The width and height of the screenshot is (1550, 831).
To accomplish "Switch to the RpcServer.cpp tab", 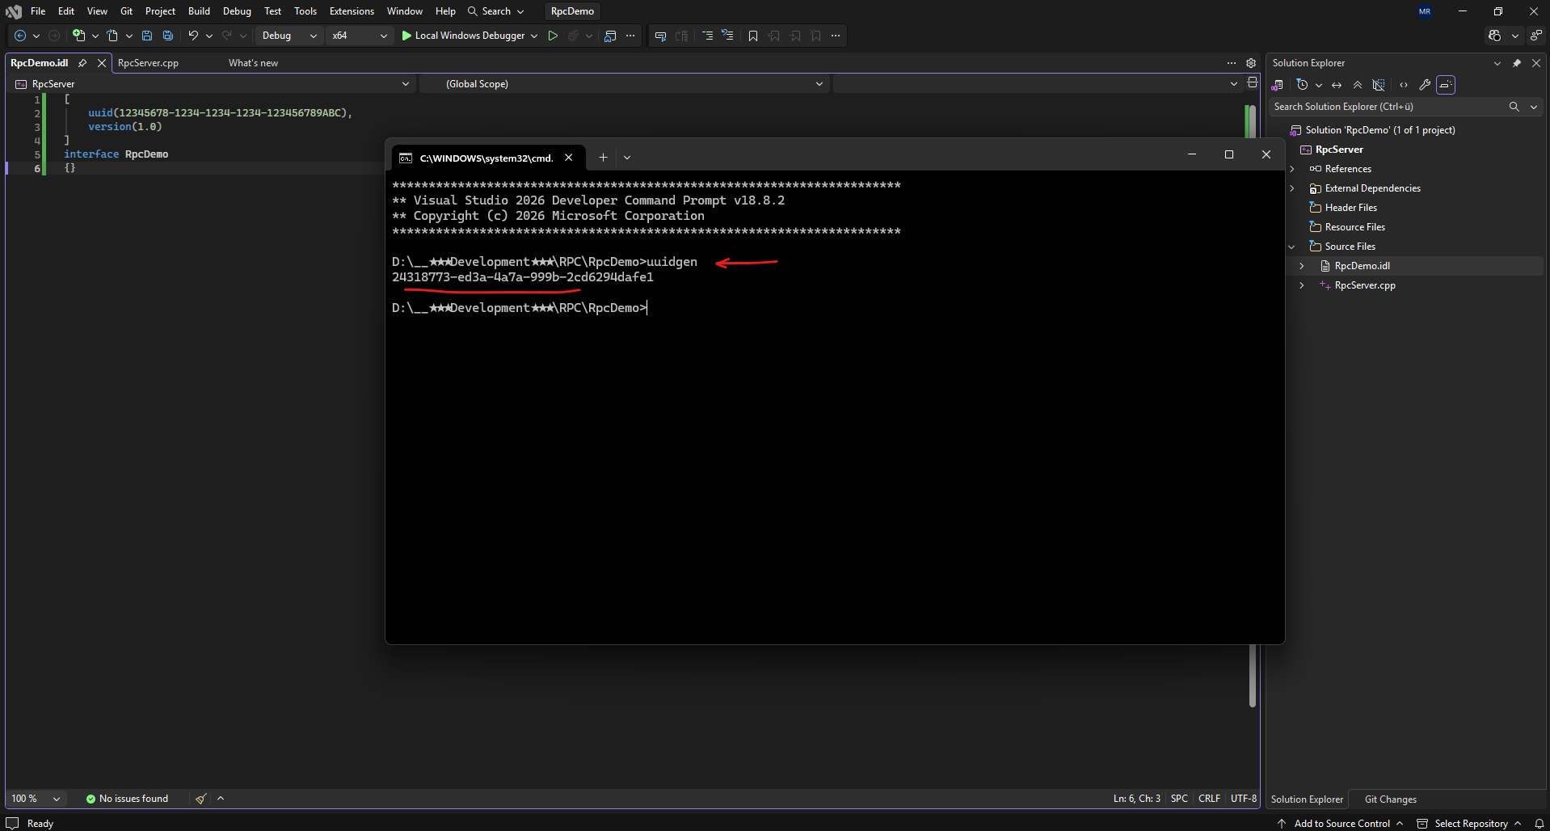I will pos(148,63).
